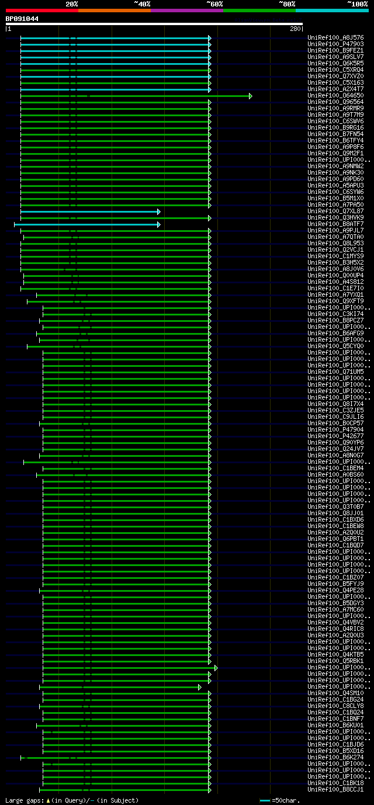Open hit UniRef100_Q5CYQ0
The image size is (374, 805).
335,346
